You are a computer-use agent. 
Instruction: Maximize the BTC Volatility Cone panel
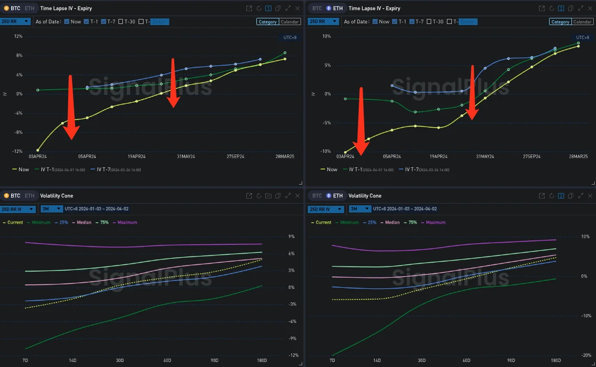pos(288,196)
